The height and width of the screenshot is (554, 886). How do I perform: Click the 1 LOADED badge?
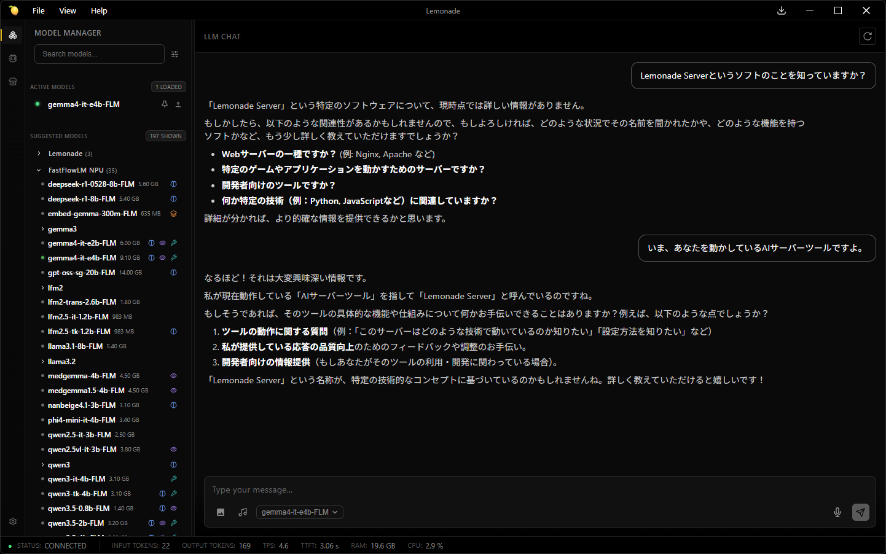pyautogui.click(x=168, y=87)
